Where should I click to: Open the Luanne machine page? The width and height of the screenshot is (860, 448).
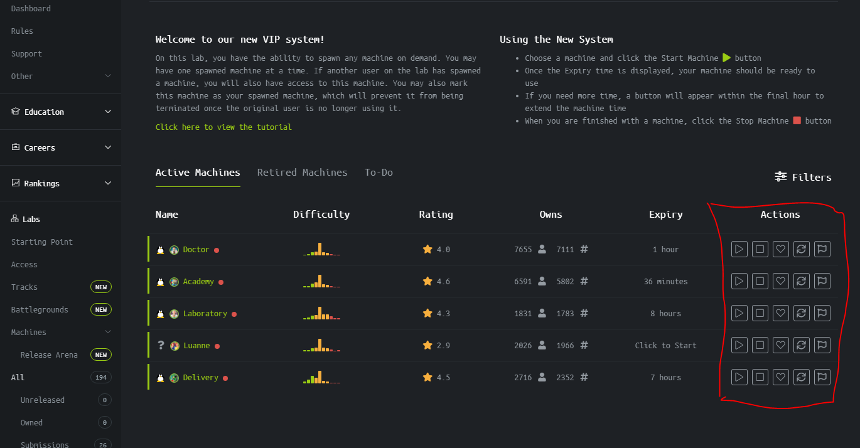(x=196, y=346)
